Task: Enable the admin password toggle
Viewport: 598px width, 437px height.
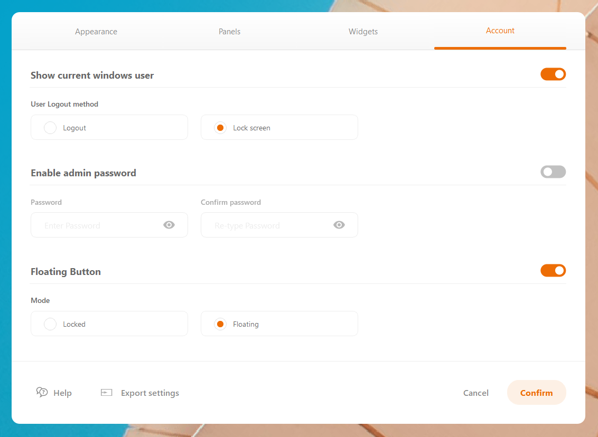Action: click(x=553, y=172)
